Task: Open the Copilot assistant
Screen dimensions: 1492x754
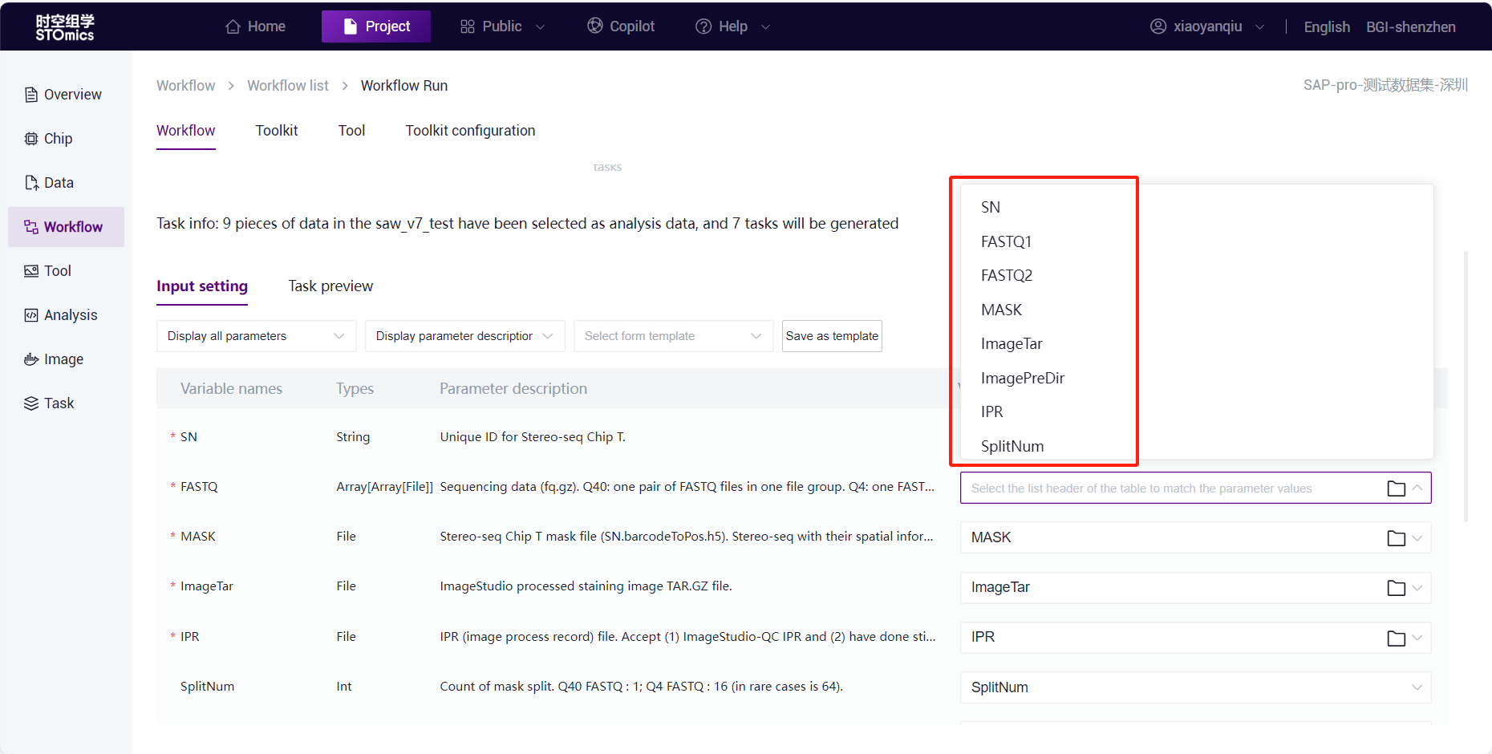Action: [x=621, y=26]
